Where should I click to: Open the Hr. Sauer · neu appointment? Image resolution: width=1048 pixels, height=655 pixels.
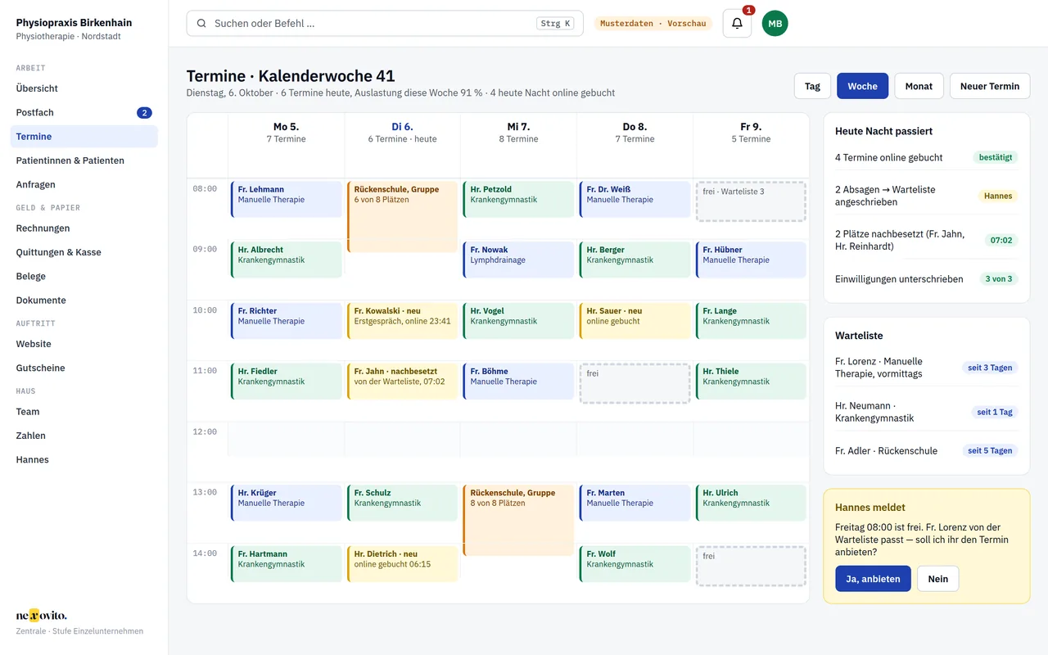(635, 321)
